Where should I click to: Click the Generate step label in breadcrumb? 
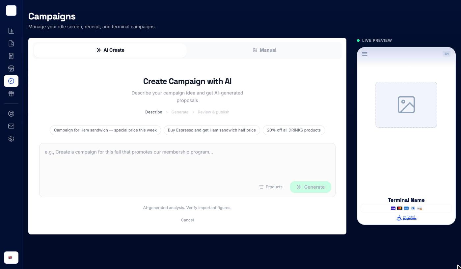pyautogui.click(x=180, y=112)
